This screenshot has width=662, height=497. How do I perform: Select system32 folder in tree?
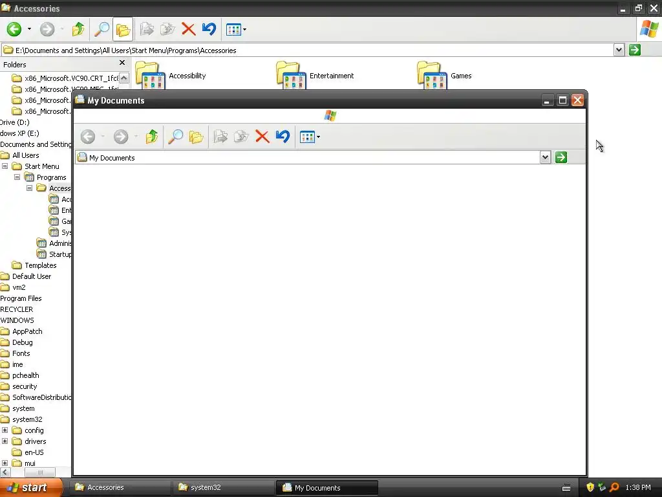coord(27,419)
